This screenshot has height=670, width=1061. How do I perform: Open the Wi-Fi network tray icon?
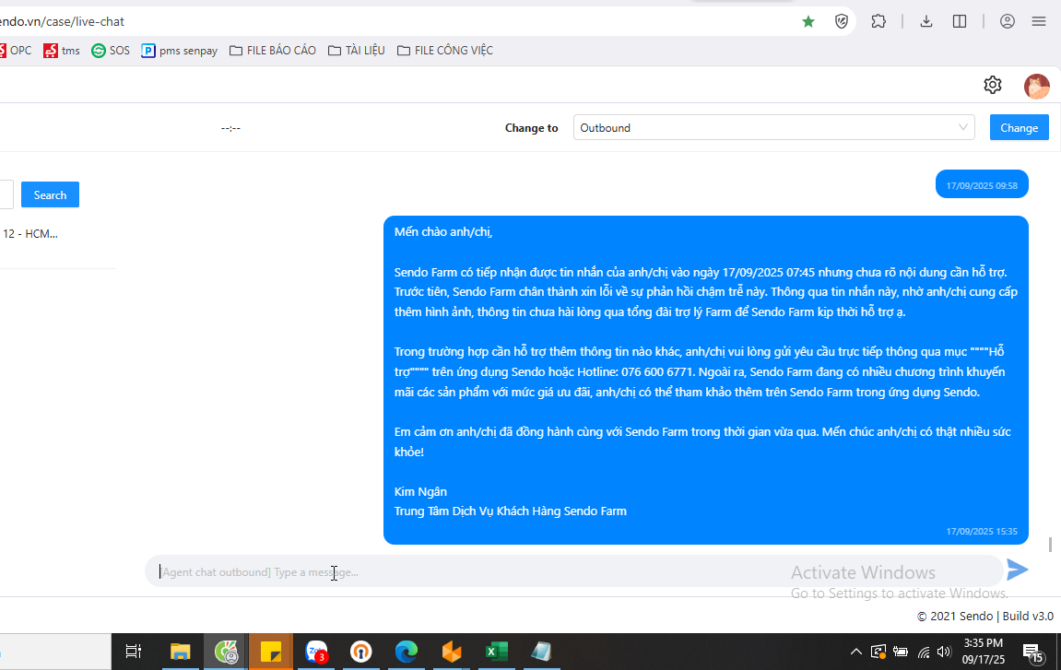click(923, 652)
